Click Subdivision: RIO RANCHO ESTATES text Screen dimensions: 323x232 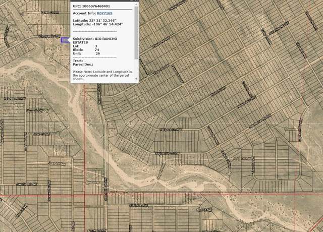click(95, 40)
